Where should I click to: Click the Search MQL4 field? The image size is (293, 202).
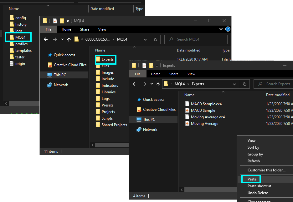(196, 39)
